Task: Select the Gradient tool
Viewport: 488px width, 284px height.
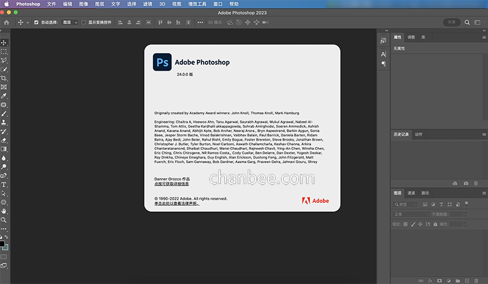Action: (x=4, y=149)
